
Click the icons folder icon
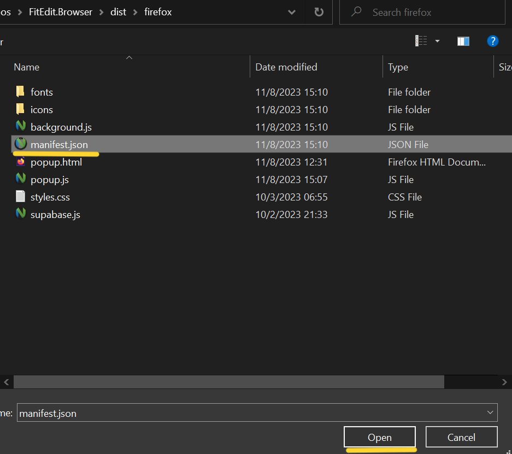[x=21, y=109]
